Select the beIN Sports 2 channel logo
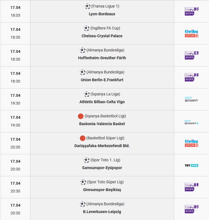Image resolution: width=209 pixels, height=220 pixels. pyautogui.click(x=191, y=77)
